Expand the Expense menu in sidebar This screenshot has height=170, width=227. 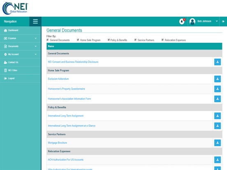(21, 38)
